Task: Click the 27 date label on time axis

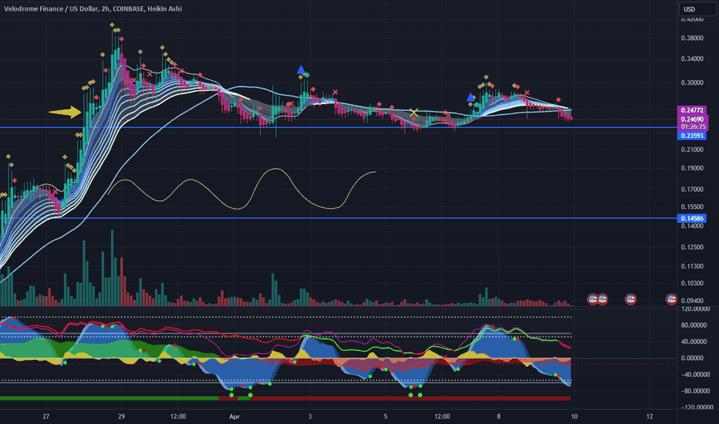Action: [x=46, y=416]
